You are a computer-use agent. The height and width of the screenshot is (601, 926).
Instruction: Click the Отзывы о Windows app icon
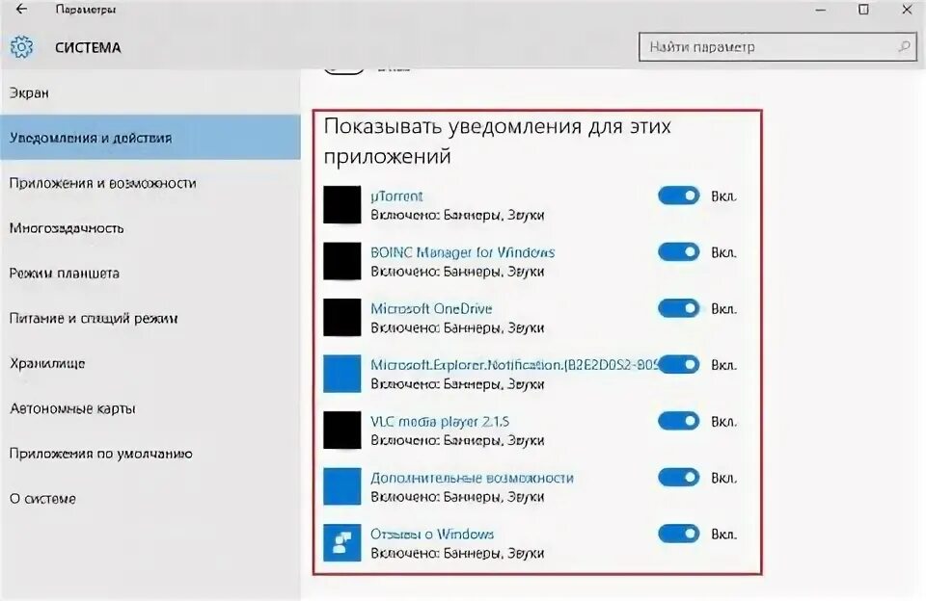[341, 542]
